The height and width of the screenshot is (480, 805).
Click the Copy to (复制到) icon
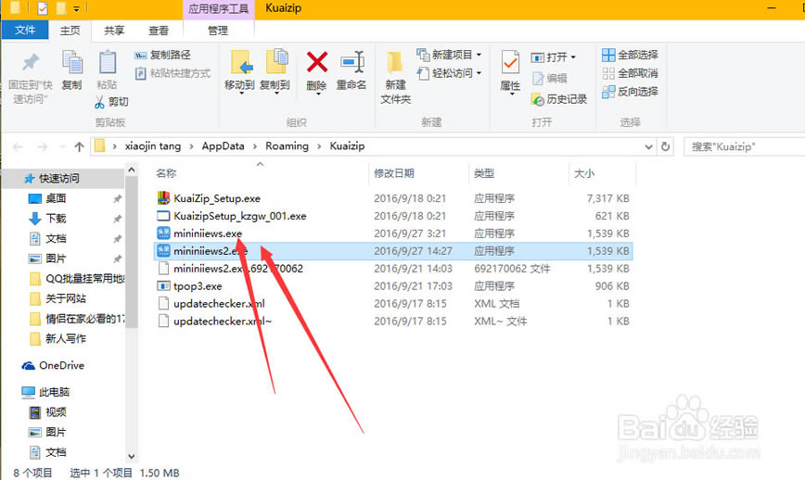(275, 63)
